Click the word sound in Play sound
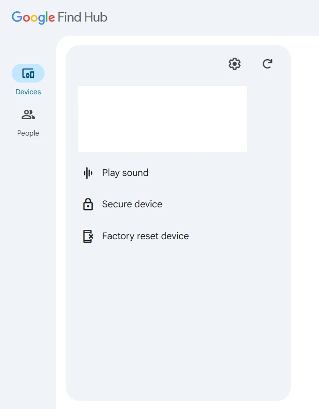Image resolution: width=319 pixels, height=409 pixels. tap(136, 173)
